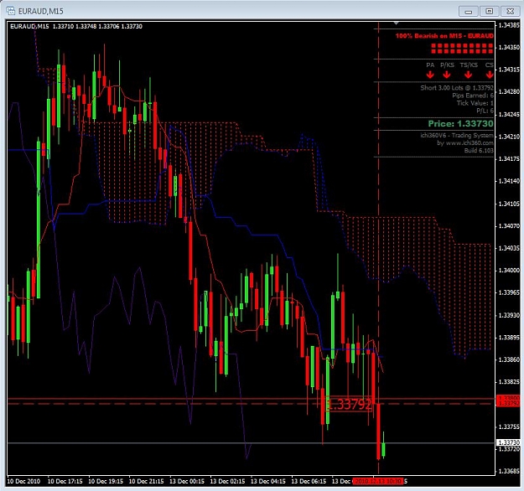Viewport: 524px width, 491px height.
Task: Click the 'PA' indicator column label
Action: point(430,65)
